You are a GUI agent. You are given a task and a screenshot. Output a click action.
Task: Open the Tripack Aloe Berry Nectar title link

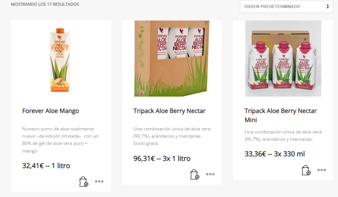(170, 111)
